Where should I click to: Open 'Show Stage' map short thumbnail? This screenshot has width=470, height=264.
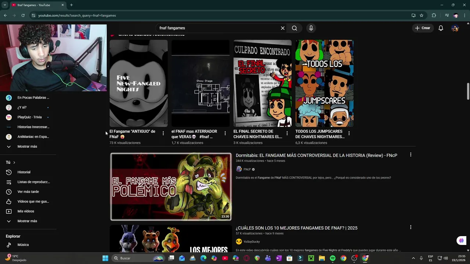pos(200,83)
